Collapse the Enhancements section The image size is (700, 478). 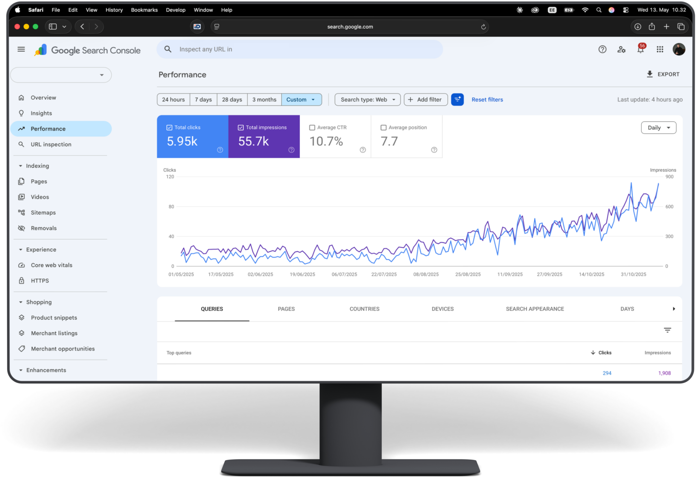pyautogui.click(x=42, y=370)
